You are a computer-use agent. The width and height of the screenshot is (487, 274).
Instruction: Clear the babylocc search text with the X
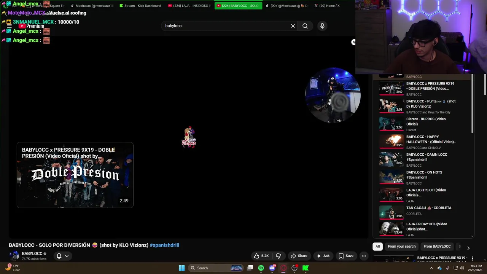coord(293,26)
